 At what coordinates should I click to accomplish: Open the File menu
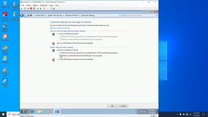[23, 6]
